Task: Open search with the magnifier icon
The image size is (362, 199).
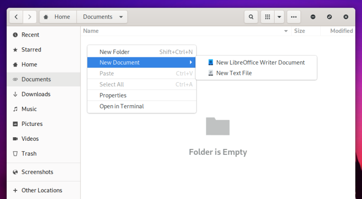Action: 251,17
